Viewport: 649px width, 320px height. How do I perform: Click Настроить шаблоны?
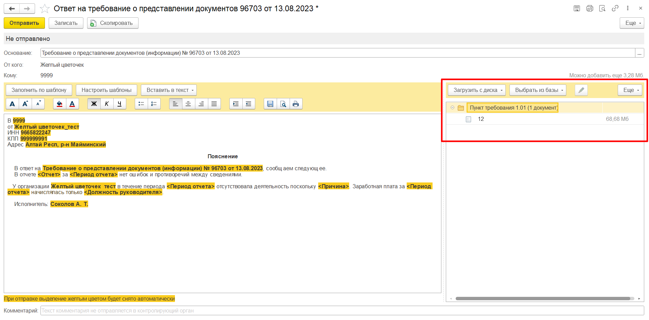click(107, 90)
